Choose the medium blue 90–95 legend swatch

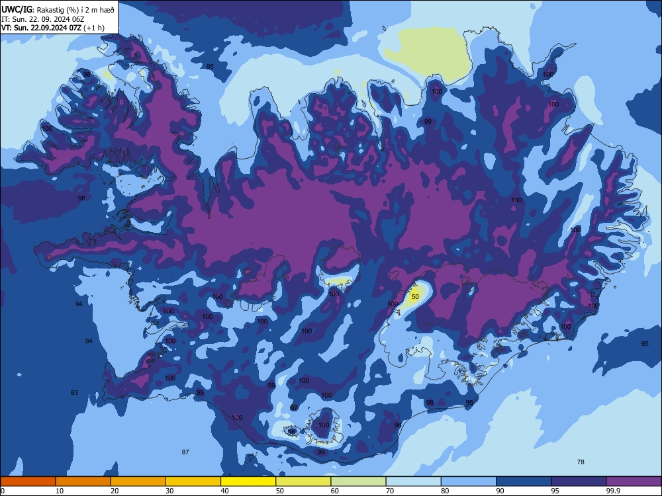pyautogui.click(x=524, y=481)
